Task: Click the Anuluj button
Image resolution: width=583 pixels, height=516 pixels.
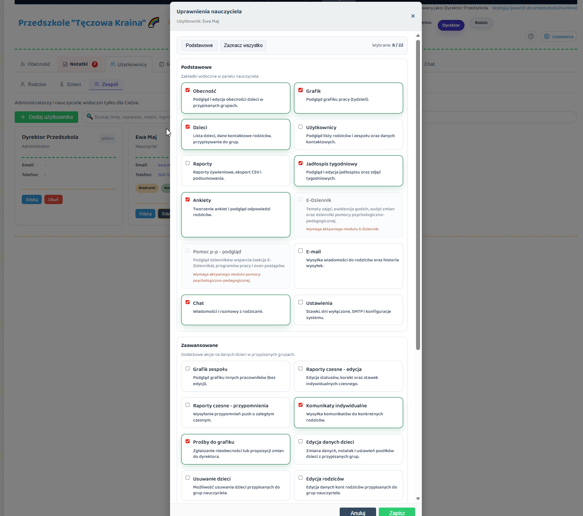Action: pos(357,512)
